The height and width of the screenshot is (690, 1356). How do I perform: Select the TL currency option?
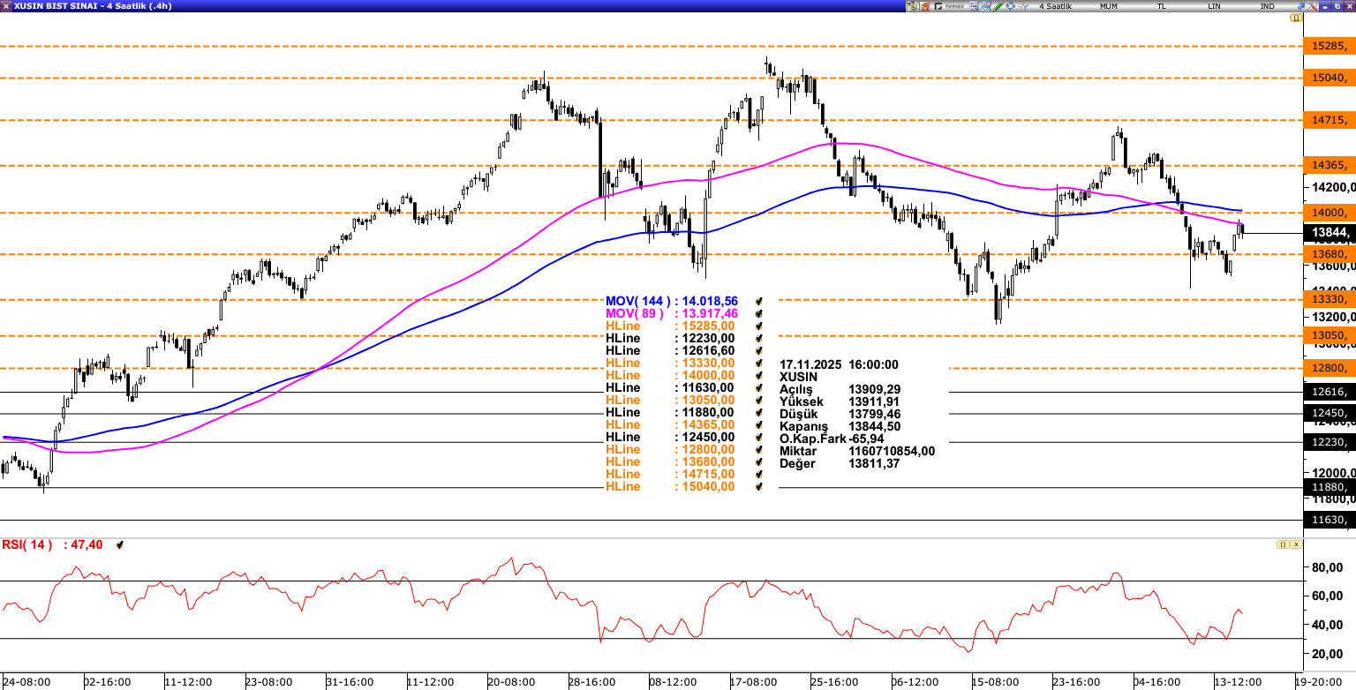1161,6
